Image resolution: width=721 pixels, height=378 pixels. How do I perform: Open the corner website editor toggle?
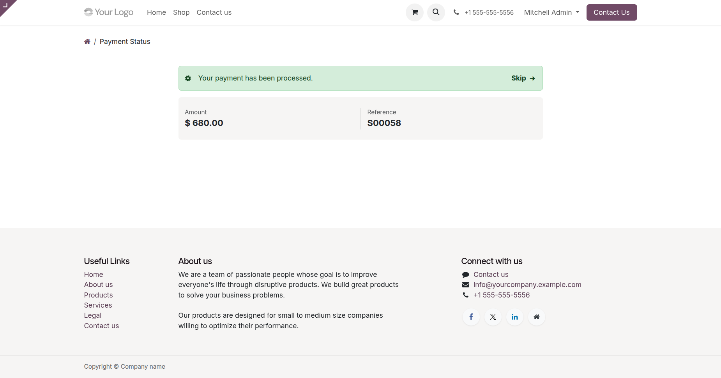point(5,5)
